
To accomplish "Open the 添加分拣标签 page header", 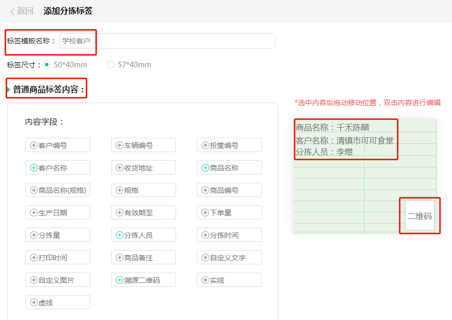I will (x=68, y=11).
